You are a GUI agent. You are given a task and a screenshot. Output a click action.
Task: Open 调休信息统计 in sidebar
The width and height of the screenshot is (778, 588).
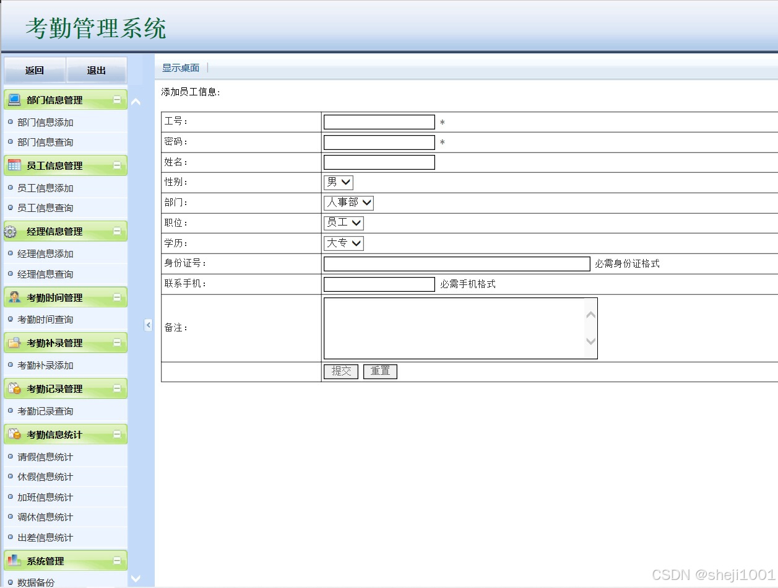(x=45, y=517)
